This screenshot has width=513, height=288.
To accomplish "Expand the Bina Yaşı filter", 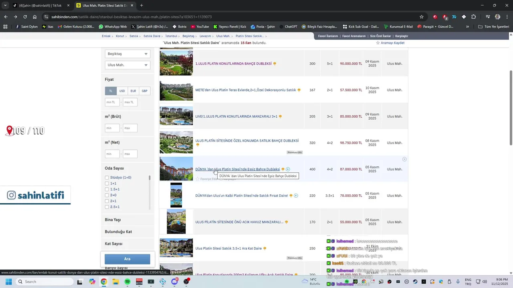I will click(x=127, y=220).
